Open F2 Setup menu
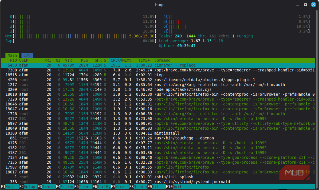 [x=28, y=187]
